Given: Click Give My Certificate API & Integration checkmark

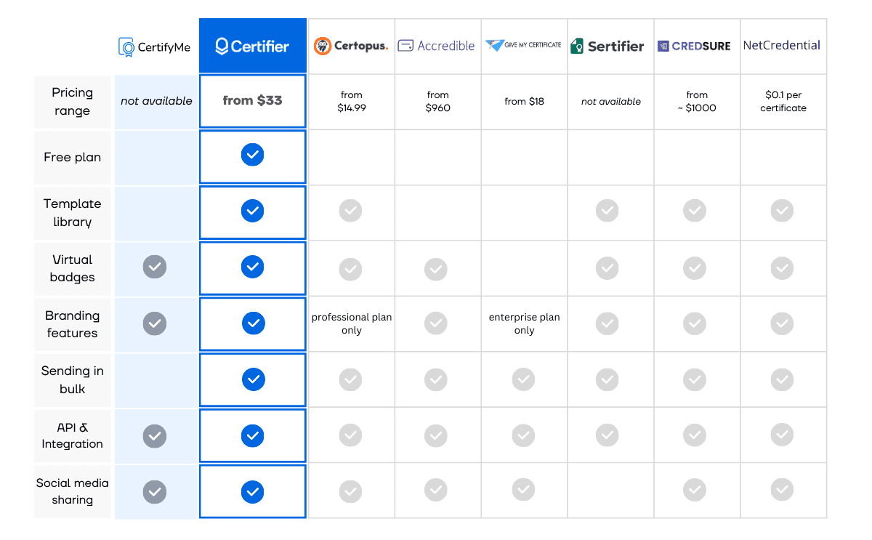Looking at the screenshot, I should tap(523, 435).
